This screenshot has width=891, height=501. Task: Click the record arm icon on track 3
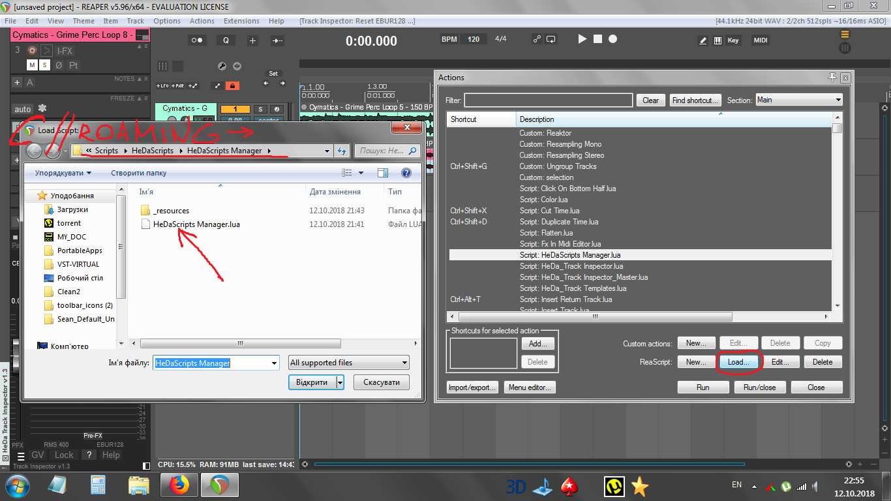coord(32,50)
